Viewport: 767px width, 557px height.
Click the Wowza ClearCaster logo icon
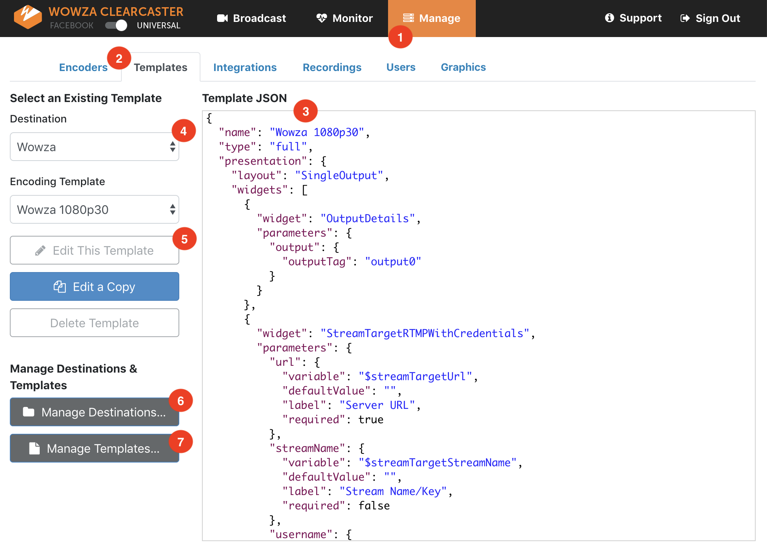[x=28, y=17]
